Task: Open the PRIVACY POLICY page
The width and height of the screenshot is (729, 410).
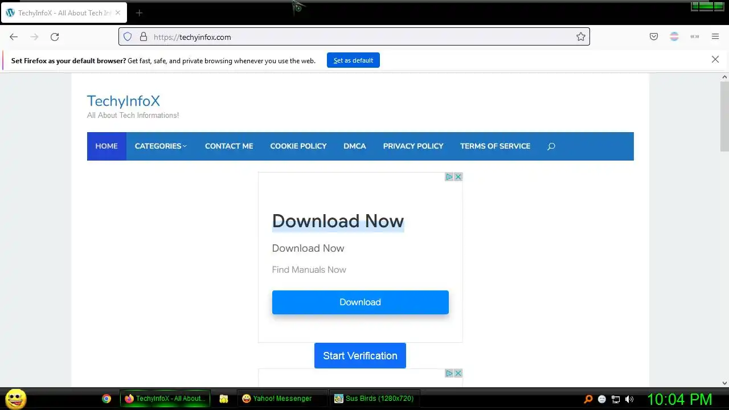Action: 413,146
